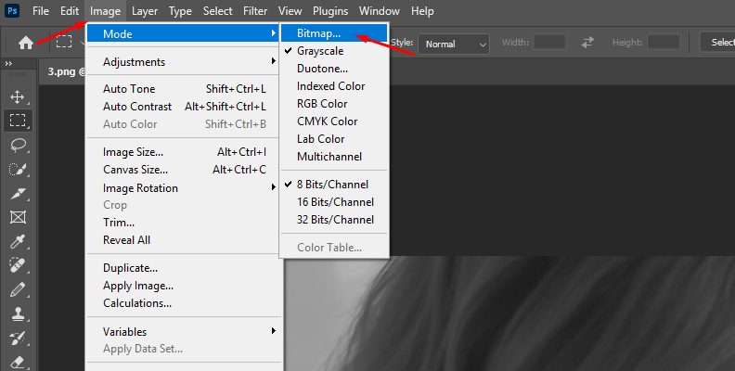Choose Duplicate... command
This screenshot has width=735, height=371.
point(185,268)
